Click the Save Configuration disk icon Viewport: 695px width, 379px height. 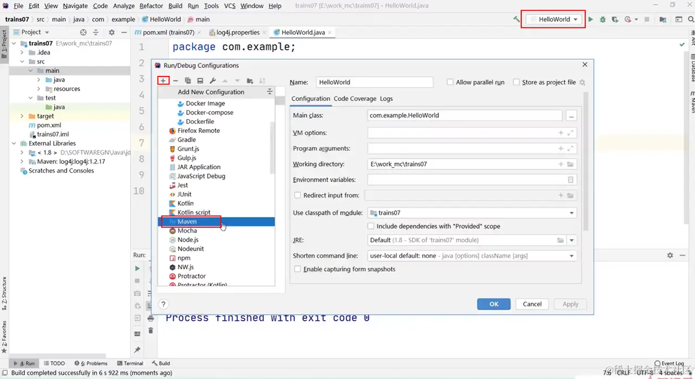coord(200,81)
